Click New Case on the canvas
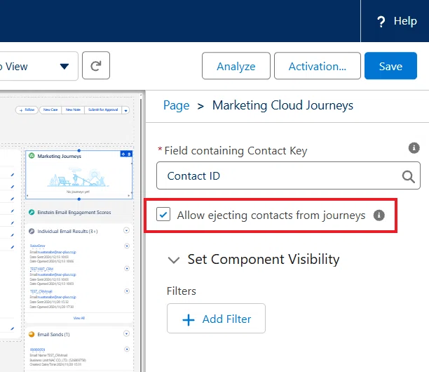This screenshot has height=372, width=429. click(x=50, y=110)
